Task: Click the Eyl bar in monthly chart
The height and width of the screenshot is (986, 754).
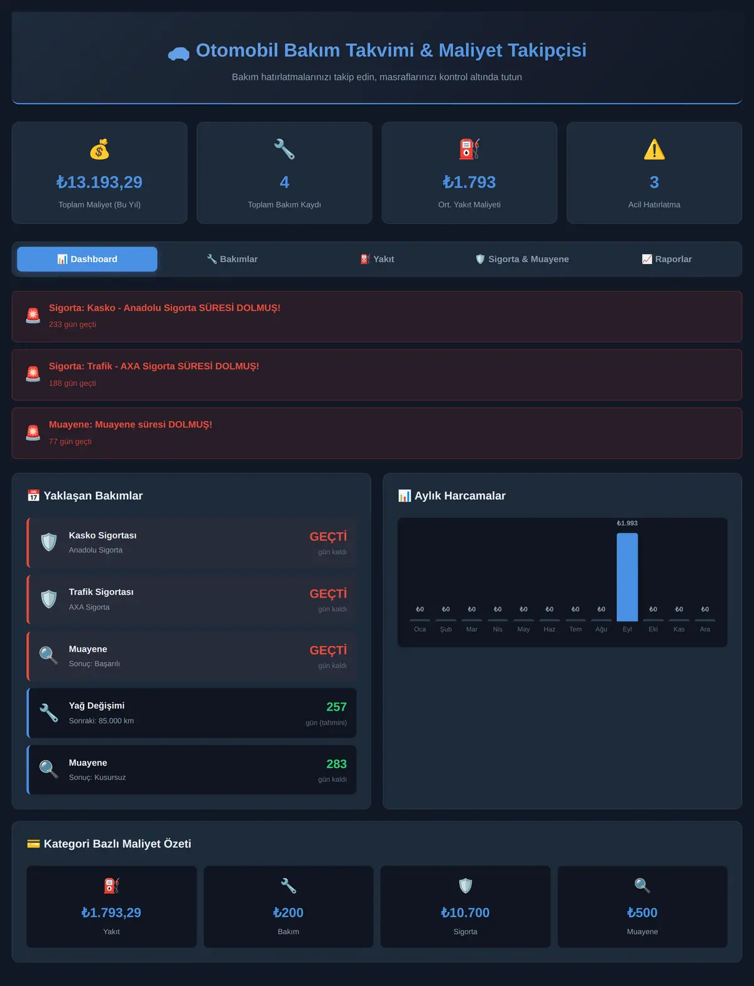Action: pos(627,577)
